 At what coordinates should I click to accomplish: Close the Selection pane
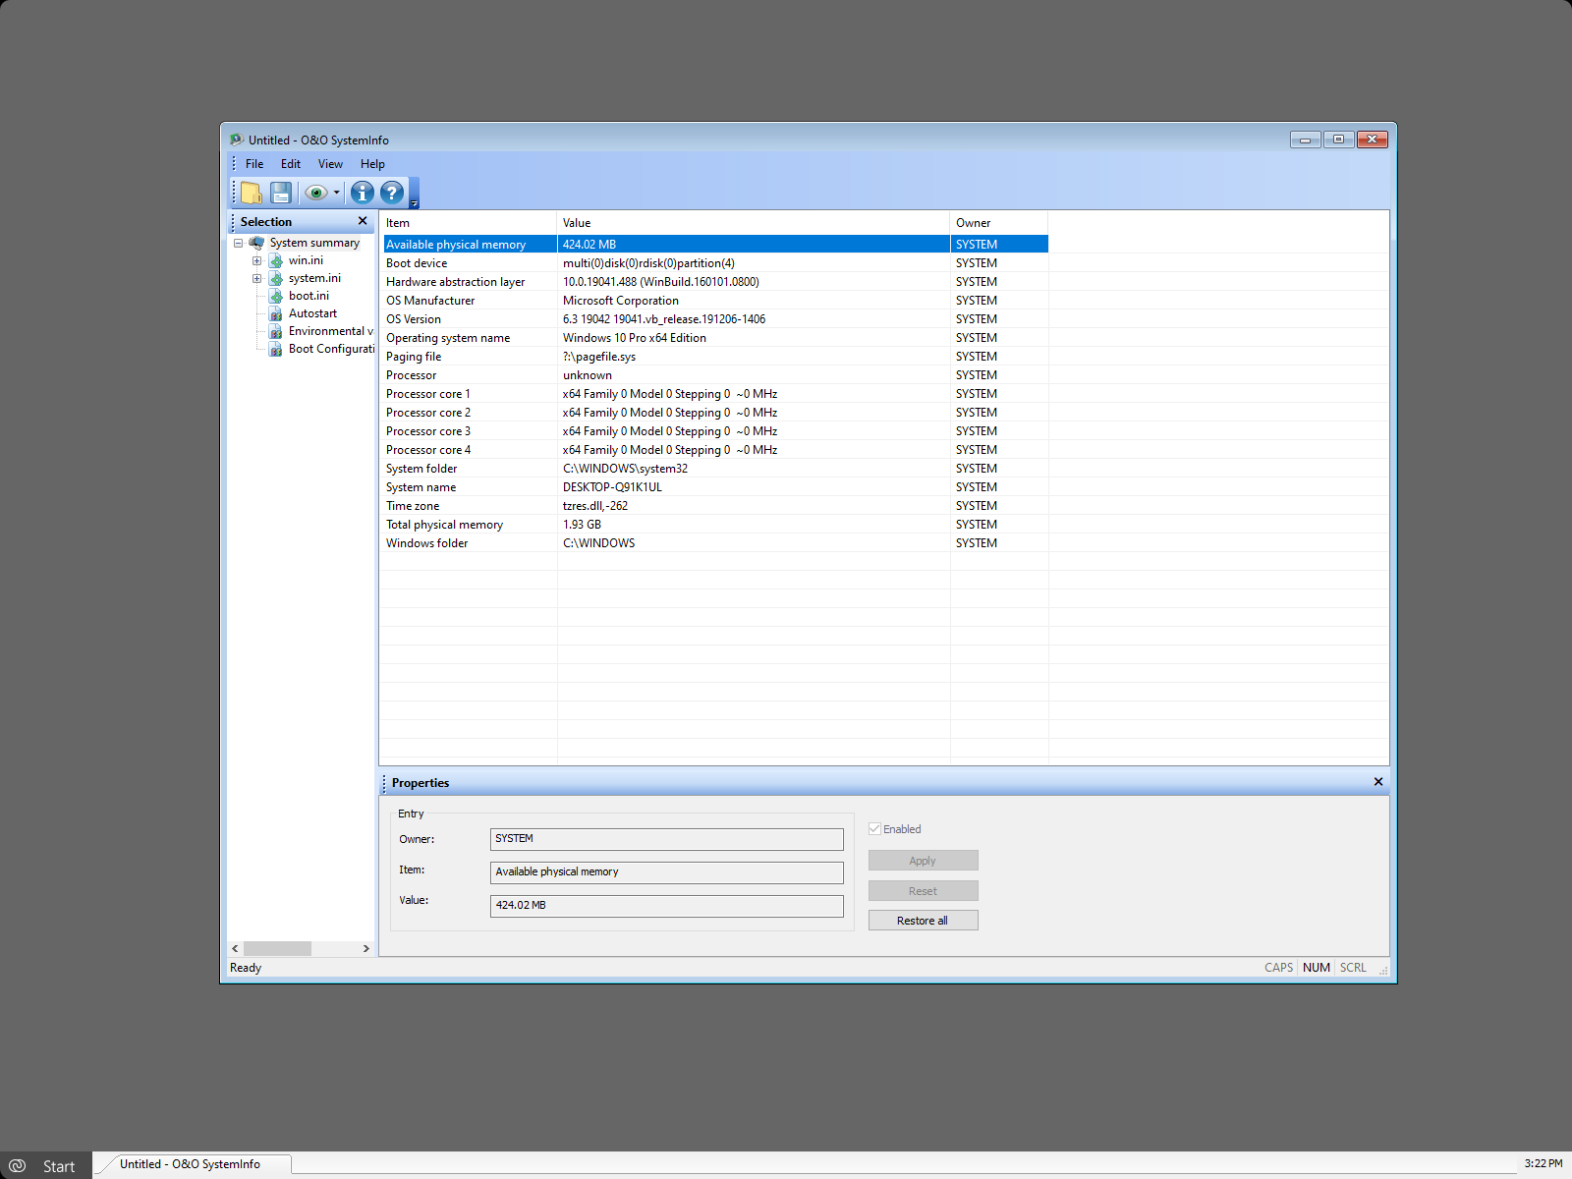pyautogui.click(x=363, y=221)
